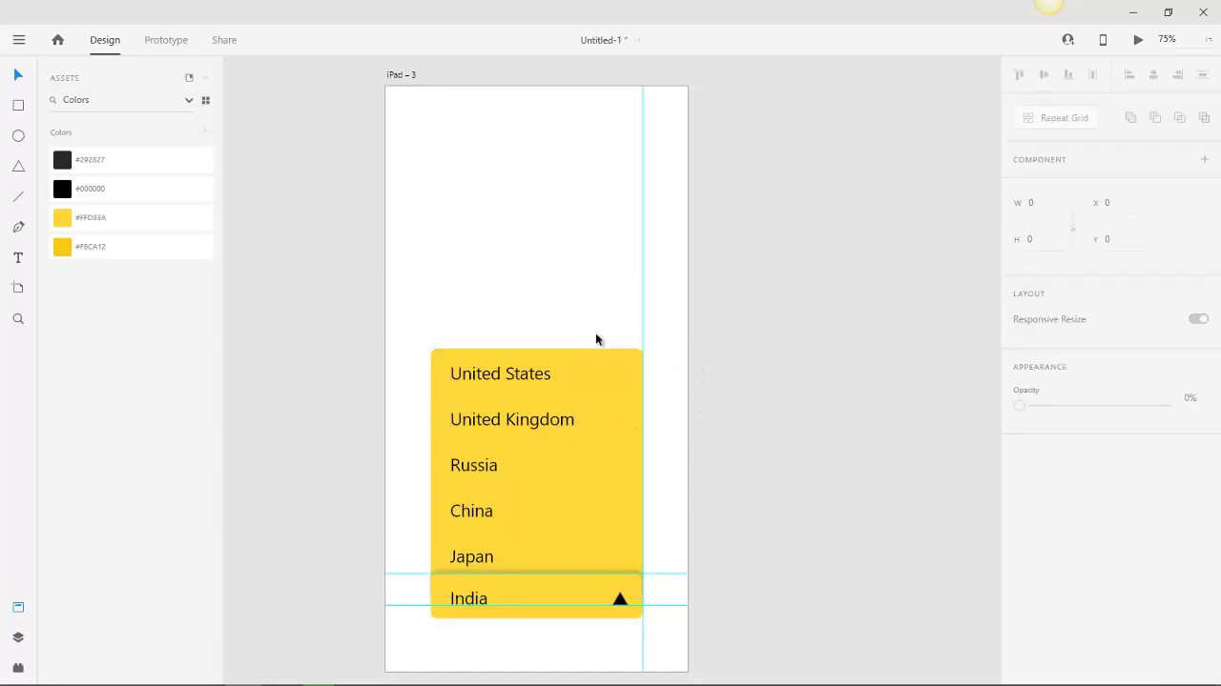The height and width of the screenshot is (686, 1221).
Task: Open the Layers panel icon
Action: coord(18,637)
